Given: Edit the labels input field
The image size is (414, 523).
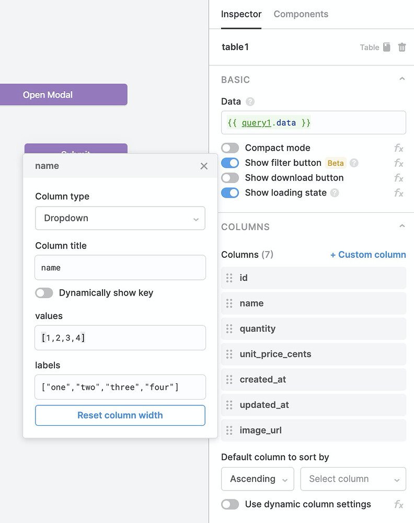Looking at the screenshot, I should click(120, 387).
